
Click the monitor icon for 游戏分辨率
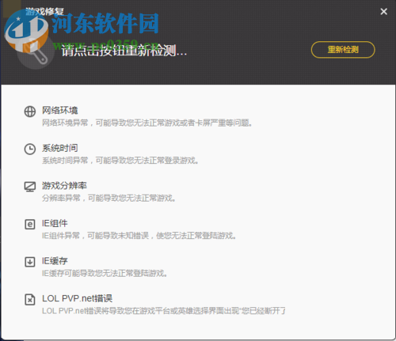(x=30, y=187)
